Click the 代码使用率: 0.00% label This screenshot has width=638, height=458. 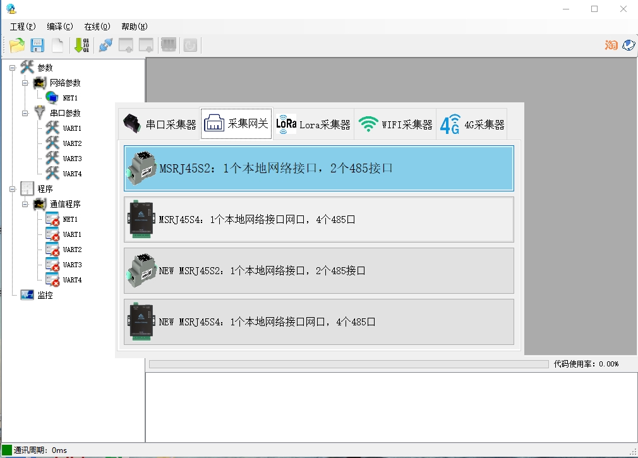(x=586, y=364)
